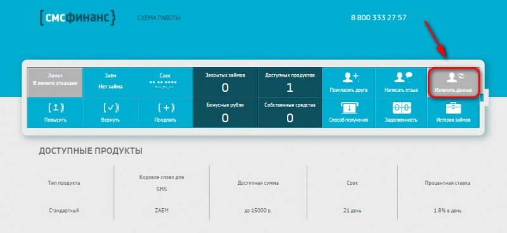
Task: Click the Доступных продуктов counter tile
Action: 290,82
